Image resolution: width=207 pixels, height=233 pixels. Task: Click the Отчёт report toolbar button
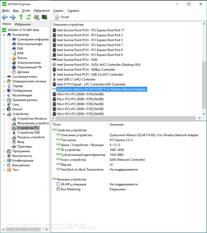tap(61, 17)
